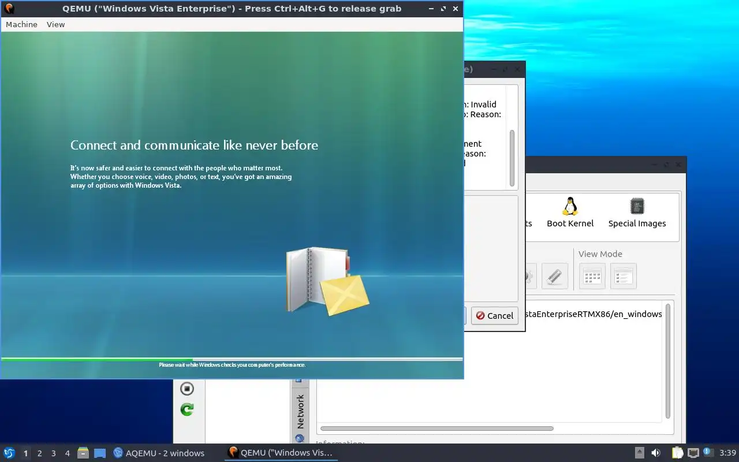Switch to workspace 3
739x462 pixels.
pos(53,453)
